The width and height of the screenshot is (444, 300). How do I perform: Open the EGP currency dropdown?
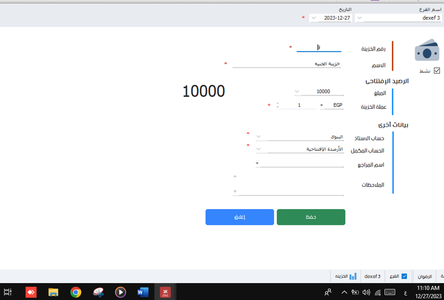tap(322, 106)
